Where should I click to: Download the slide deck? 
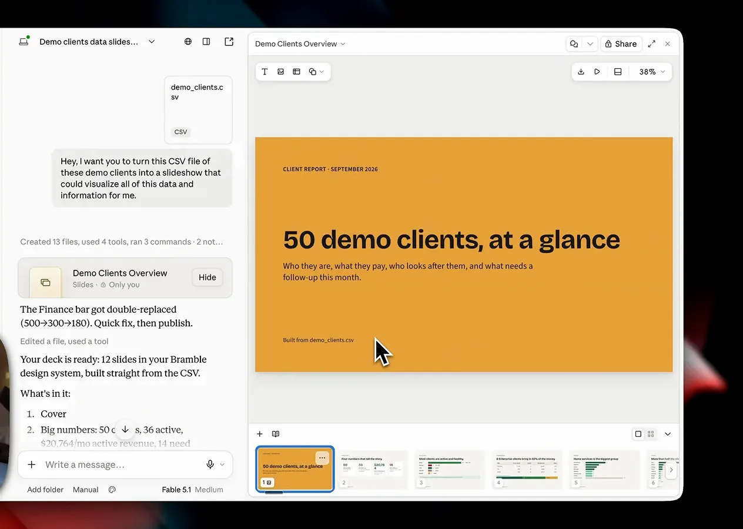[581, 72]
